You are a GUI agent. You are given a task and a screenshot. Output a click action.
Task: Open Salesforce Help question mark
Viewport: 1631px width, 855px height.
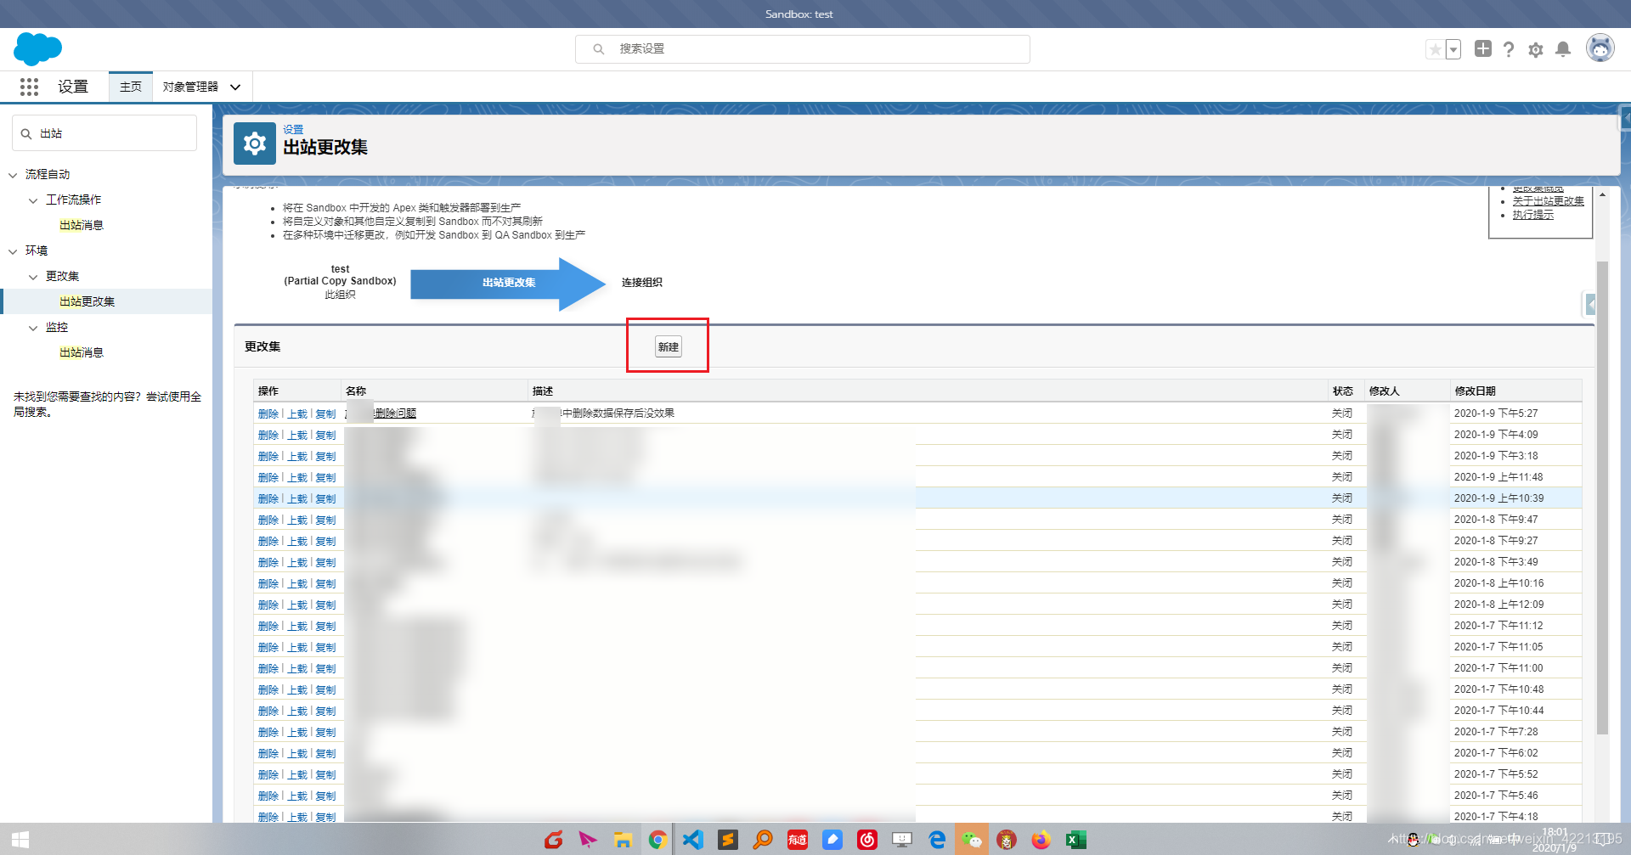coord(1509,49)
